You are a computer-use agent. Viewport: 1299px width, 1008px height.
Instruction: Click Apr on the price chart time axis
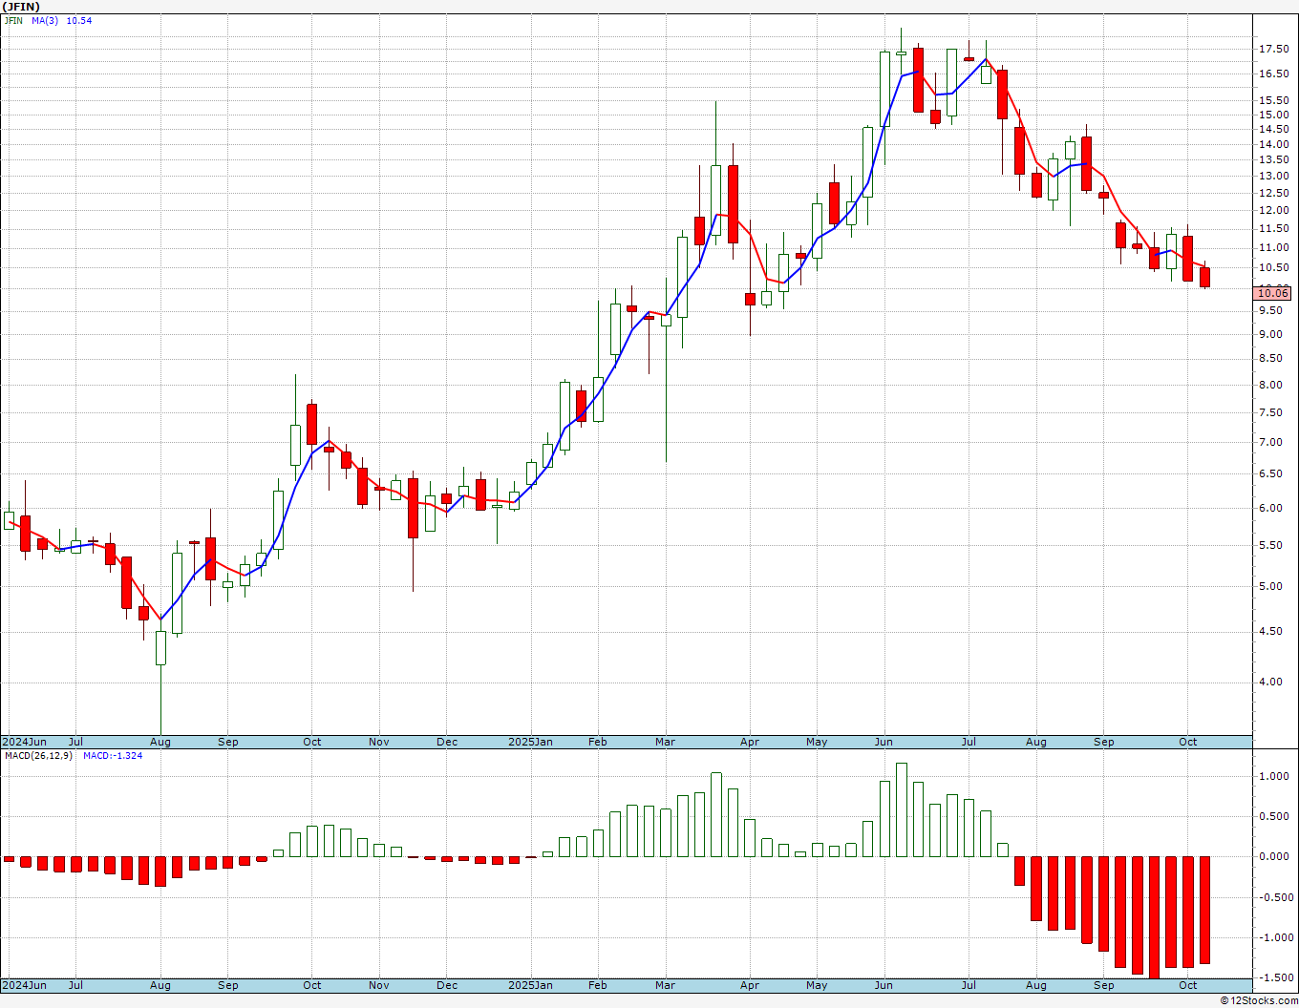pos(750,742)
